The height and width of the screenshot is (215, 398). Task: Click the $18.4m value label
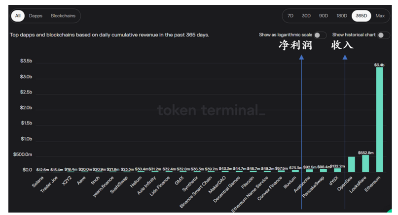(71, 169)
